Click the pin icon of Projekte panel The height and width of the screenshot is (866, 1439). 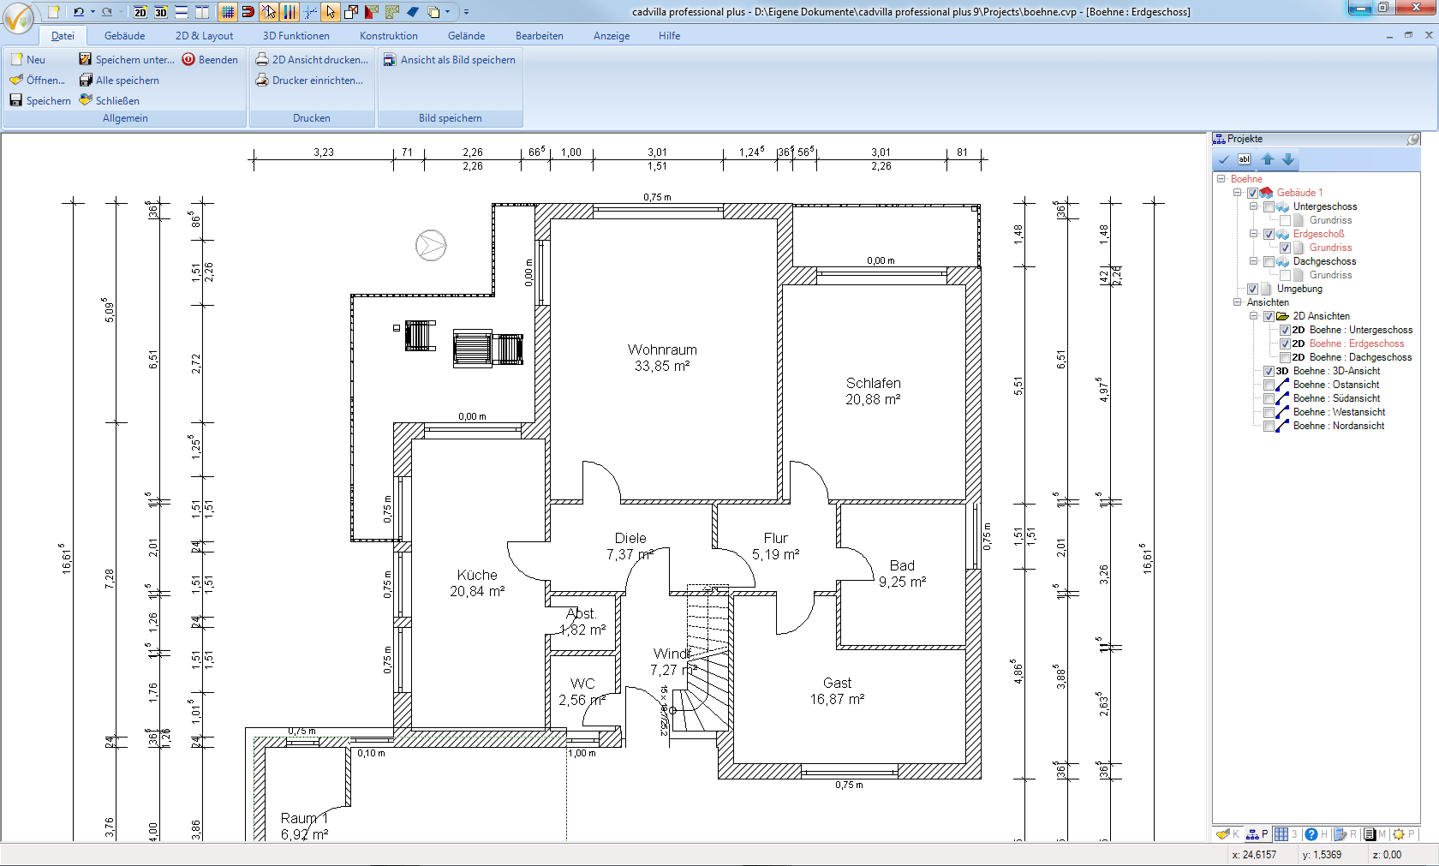[x=1413, y=140]
